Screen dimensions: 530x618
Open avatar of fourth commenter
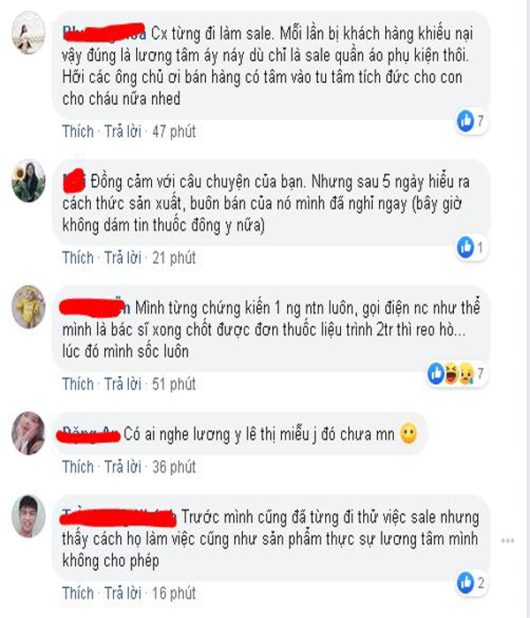[x=28, y=433]
